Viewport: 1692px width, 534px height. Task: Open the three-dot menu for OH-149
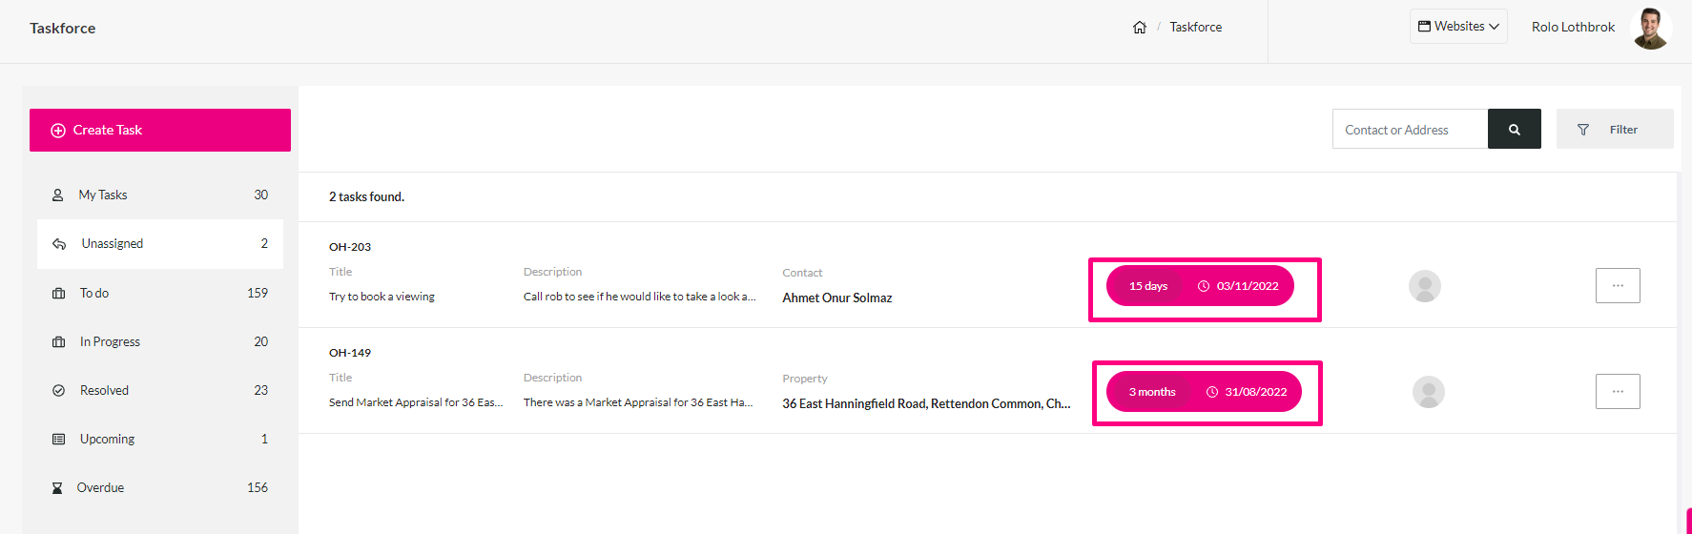point(1618,391)
